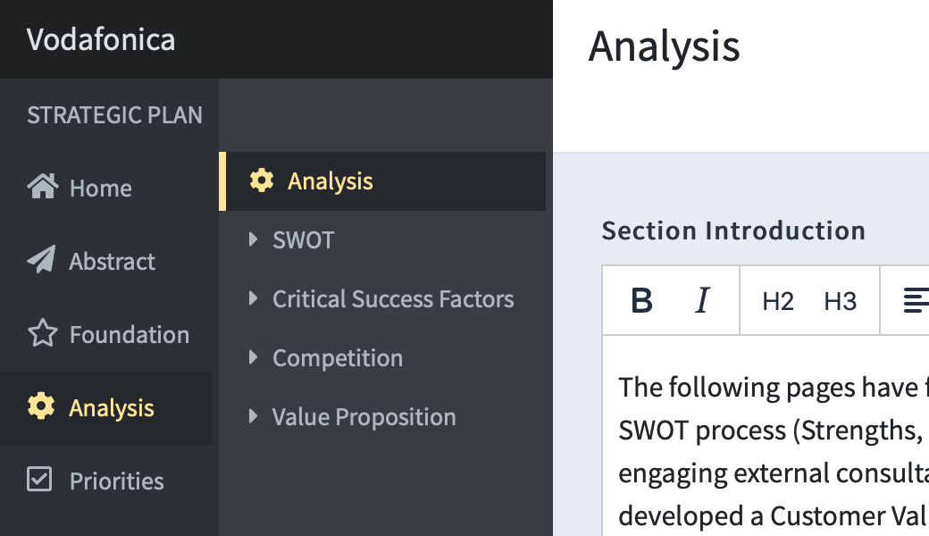Click the Vodafonica brand link
Screen dimensions: 929x536
pyautogui.click(x=101, y=39)
